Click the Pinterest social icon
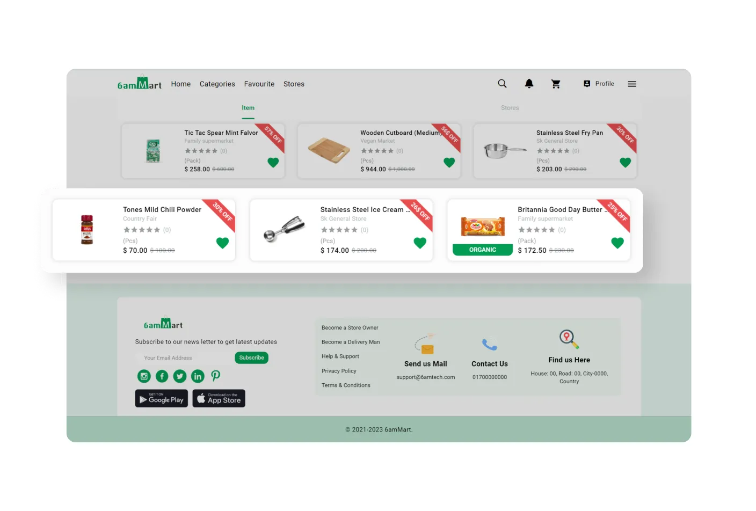756x511 pixels. (x=215, y=376)
